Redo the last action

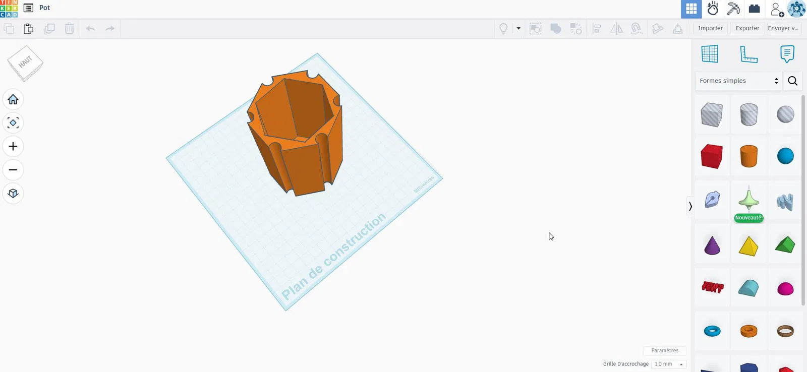point(110,29)
